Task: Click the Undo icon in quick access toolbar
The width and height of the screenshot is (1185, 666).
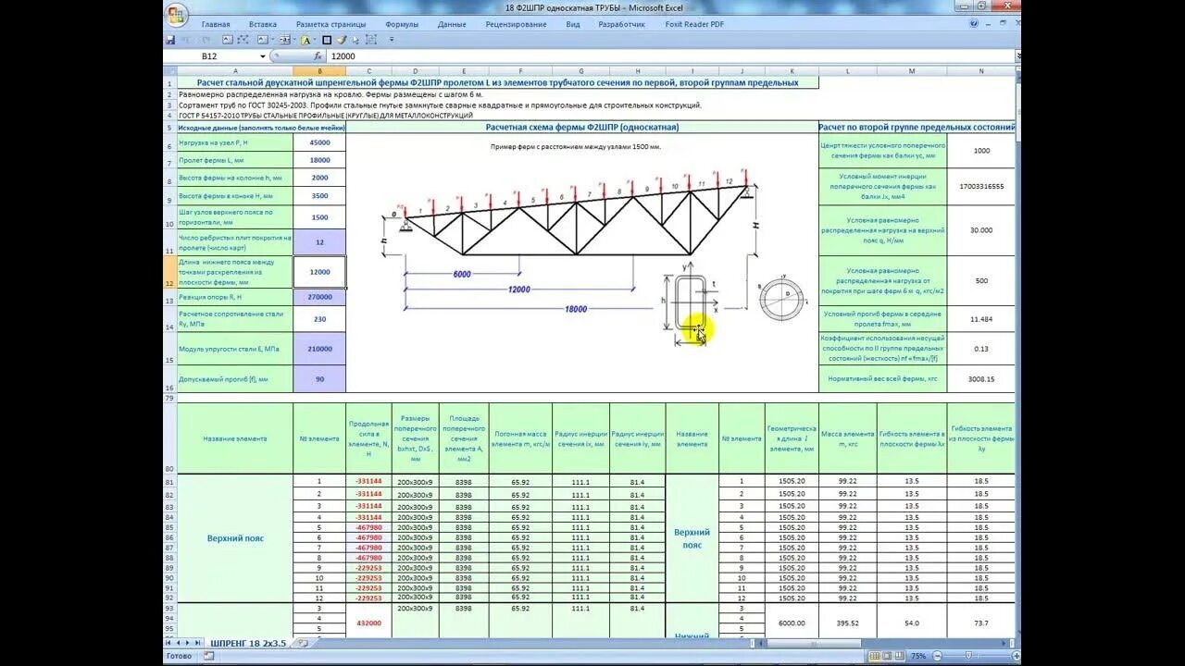Action: pyautogui.click(x=187, y=40)
